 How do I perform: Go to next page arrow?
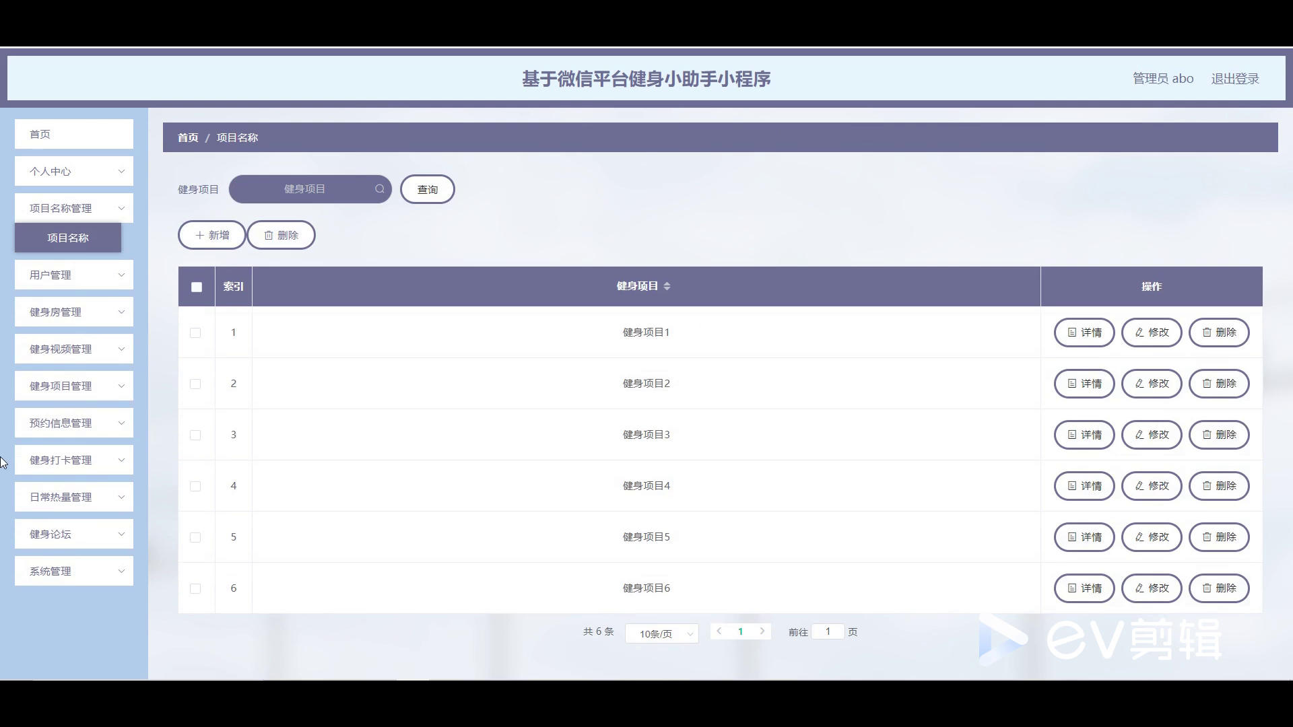click(x=762, y=631)
